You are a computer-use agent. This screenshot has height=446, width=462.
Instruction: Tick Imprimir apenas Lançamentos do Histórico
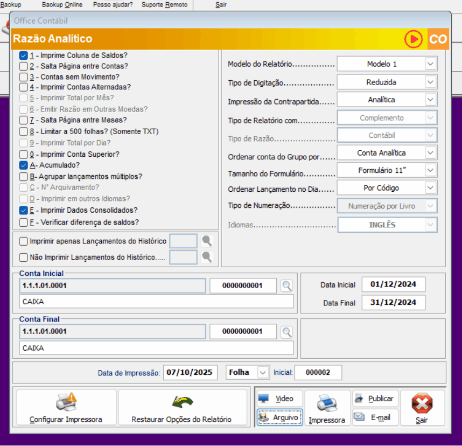pos(24,241)
